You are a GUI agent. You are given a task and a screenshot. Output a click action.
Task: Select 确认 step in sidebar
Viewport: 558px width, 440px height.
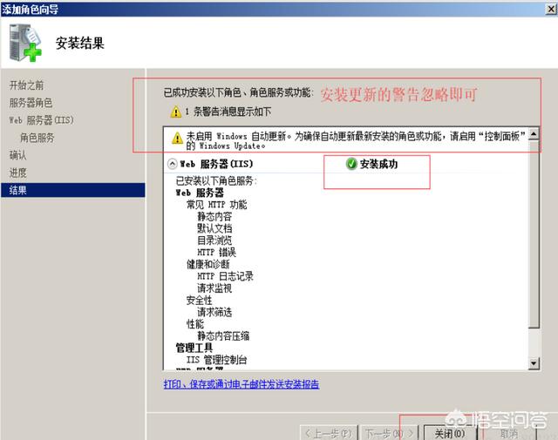[17, 155]
